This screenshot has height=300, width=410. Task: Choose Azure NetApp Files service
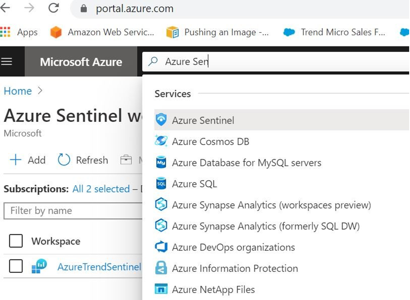click(282, 289)
